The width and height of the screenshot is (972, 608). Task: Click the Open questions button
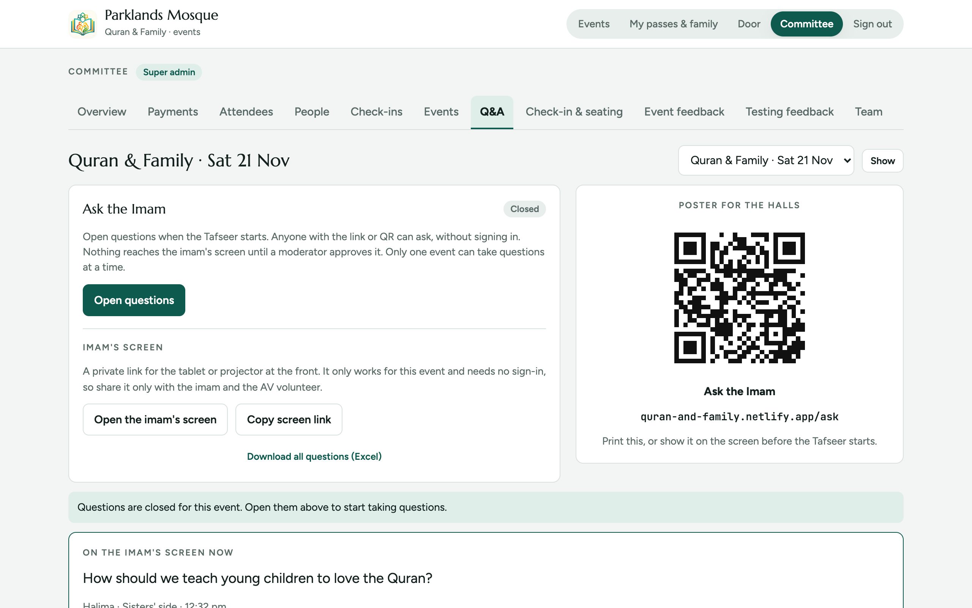coord(134,300)
